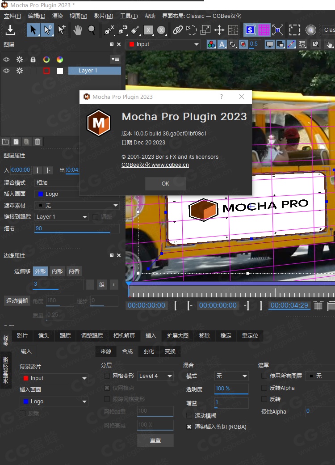Click the 细节 value slider field
335x465 pixels.
pos(77,228)
